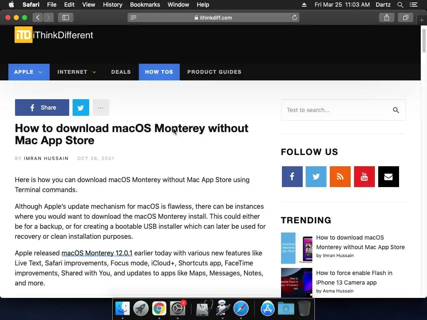Open the View menu
The height and width of the screenshot is (320, 427).
[x=89, y=5]
